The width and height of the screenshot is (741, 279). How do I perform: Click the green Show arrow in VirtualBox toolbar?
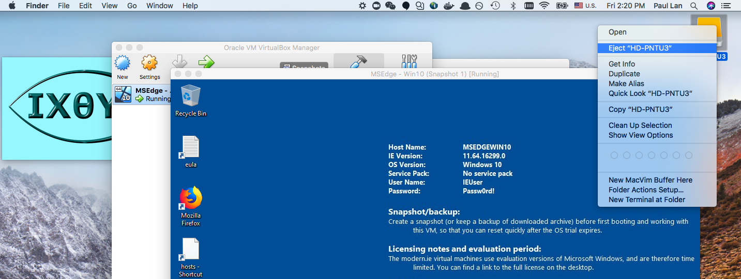[x=206, y=62]
